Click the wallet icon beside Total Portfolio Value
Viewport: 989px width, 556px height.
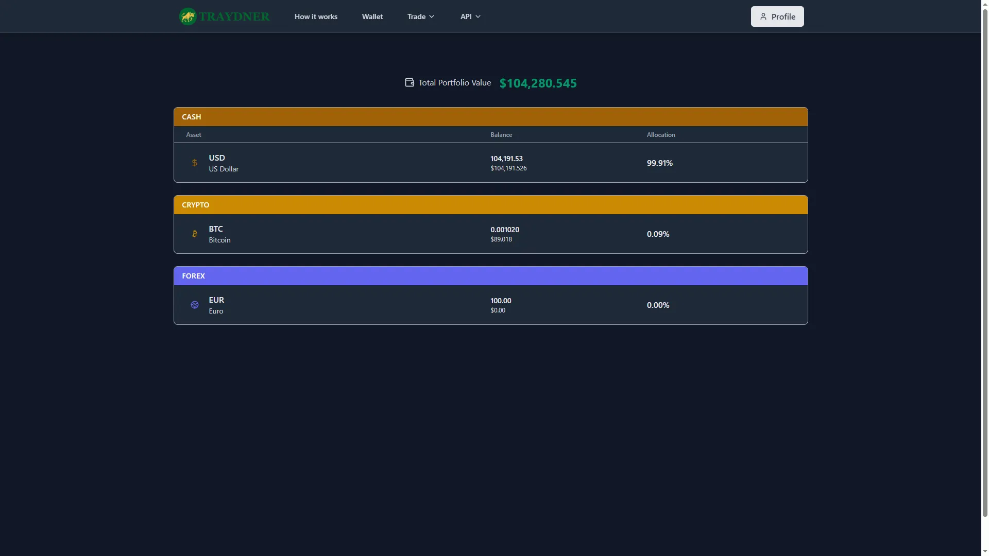click(x=410, y=82)
